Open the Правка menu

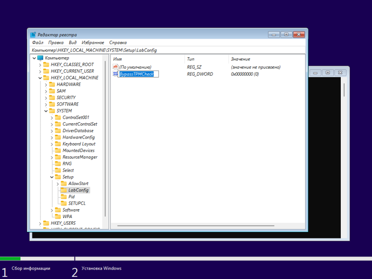click(56, 42)
